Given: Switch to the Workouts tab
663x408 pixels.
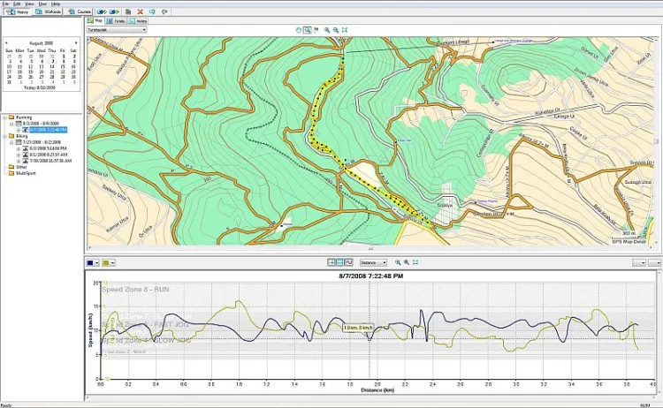Looking at the screenshot, I should [x=50, y=11].
